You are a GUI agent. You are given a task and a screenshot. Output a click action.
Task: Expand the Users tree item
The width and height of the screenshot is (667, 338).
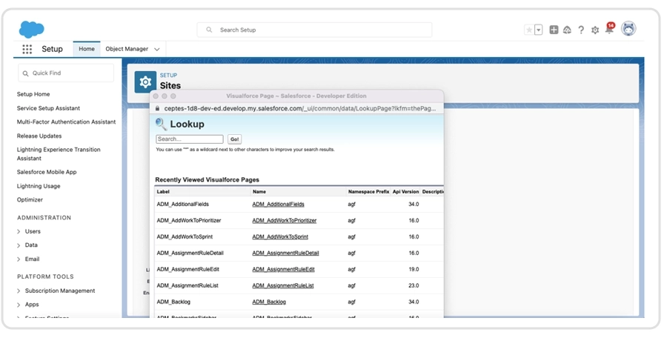[x=19, y=231]
